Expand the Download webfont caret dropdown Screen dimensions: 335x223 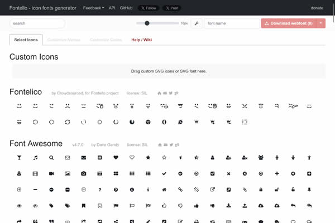(320, 23)
